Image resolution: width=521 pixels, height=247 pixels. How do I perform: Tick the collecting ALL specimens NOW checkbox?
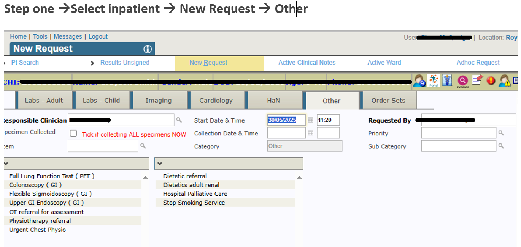73,134
